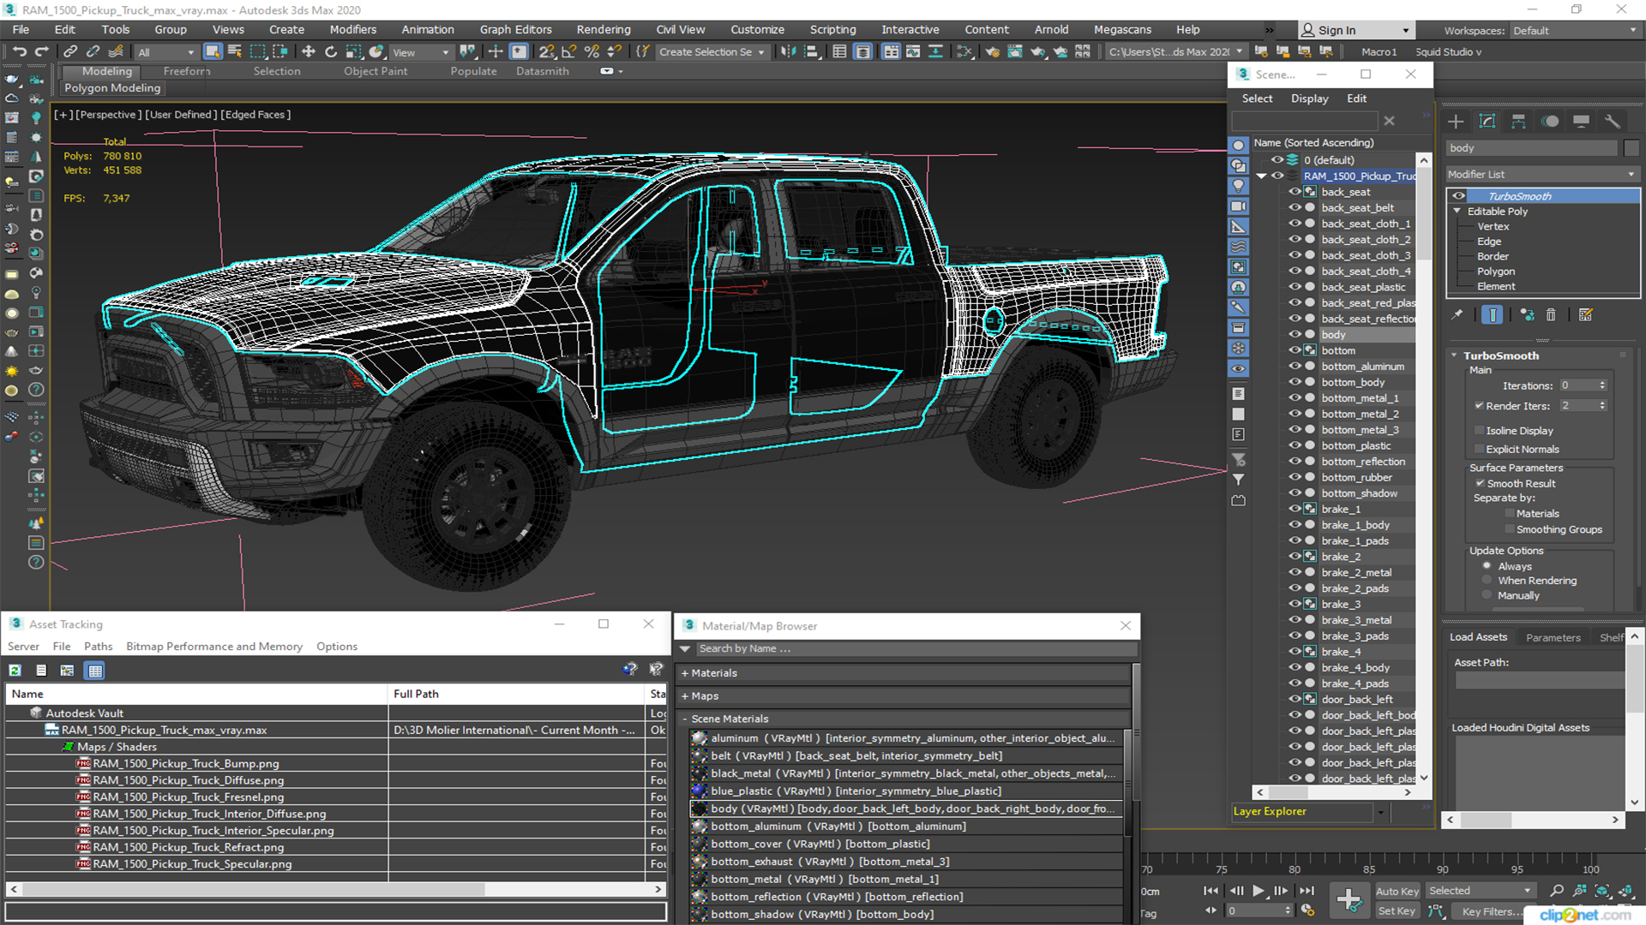Activate the Select and Move tool
The height and width of the screenshot is (925, 1646).
(309, 51)
